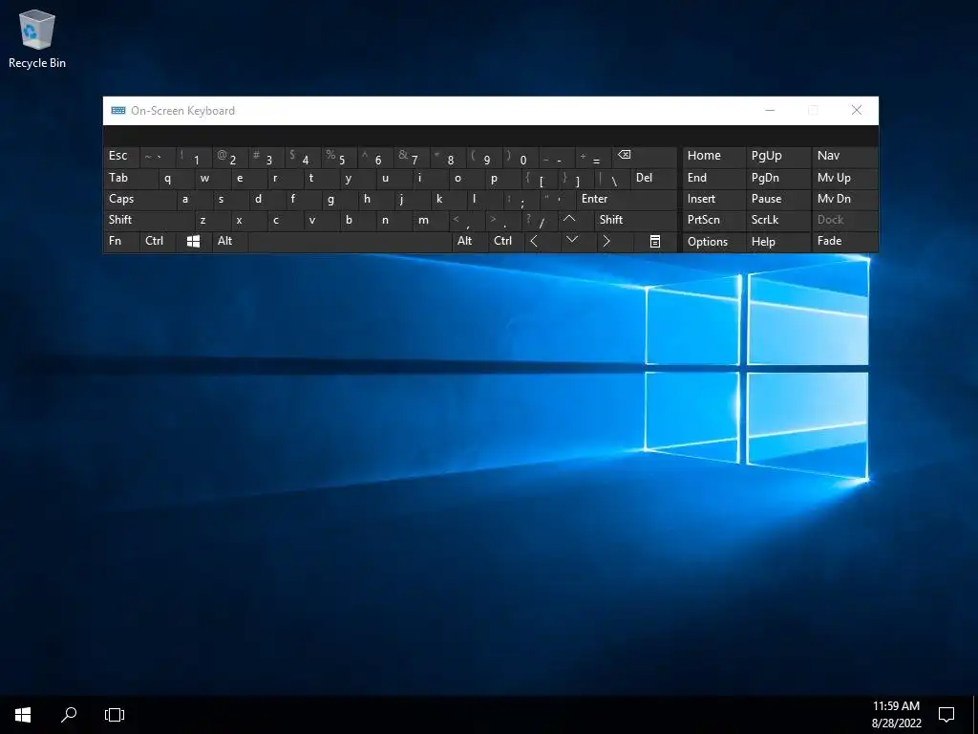Screen dimensions: 978x734
Task: Click the PgDn key
Action: [x=777, y=178]
